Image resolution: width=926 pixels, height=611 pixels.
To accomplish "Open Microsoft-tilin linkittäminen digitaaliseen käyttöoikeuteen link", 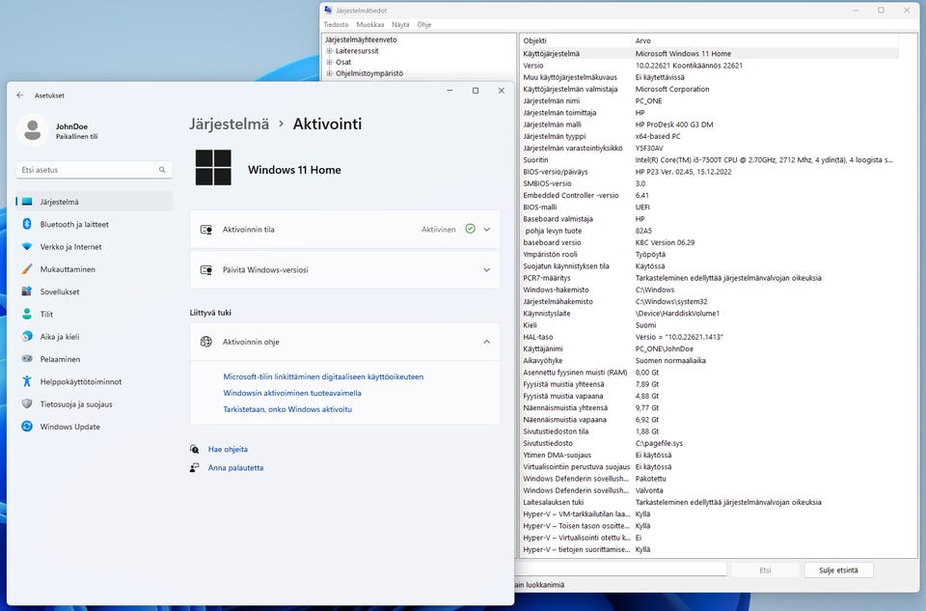I will click(323, 376).
